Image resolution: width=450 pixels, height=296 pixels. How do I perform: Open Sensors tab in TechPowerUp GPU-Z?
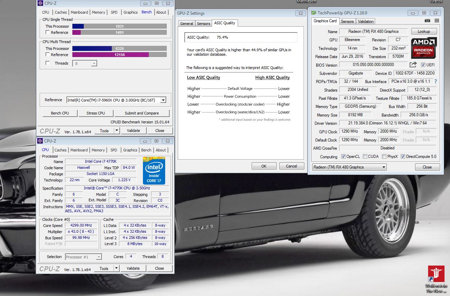tap(347, 21)
